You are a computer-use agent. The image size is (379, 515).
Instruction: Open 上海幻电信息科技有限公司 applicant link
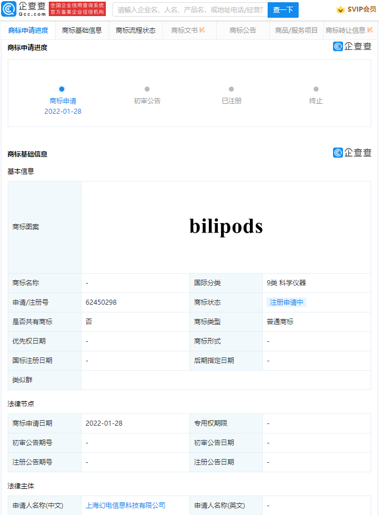[126, 505]
